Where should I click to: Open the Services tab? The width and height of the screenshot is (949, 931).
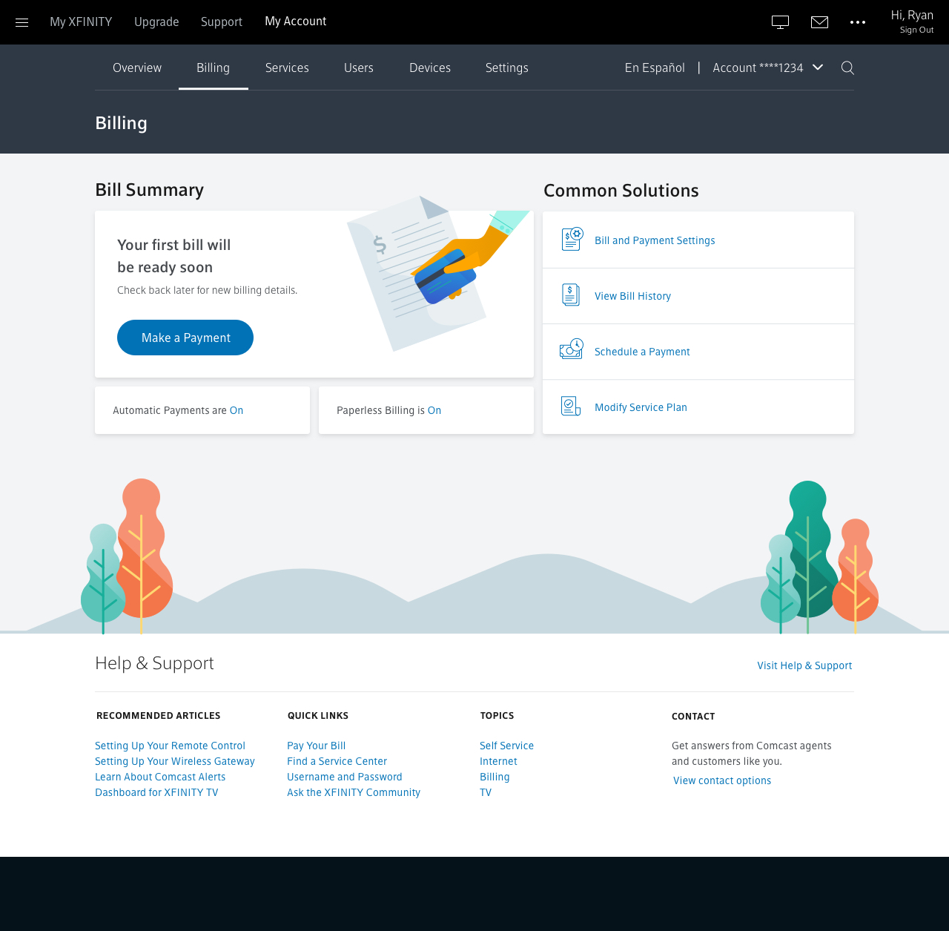click(x=287, y=68)
